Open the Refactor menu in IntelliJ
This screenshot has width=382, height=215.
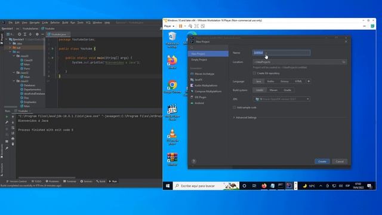55,23
